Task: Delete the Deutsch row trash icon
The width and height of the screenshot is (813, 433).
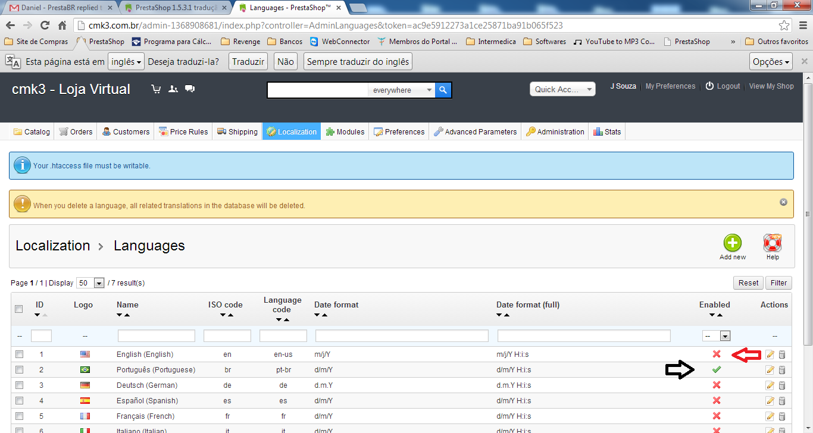Action: tap(782, 385)
